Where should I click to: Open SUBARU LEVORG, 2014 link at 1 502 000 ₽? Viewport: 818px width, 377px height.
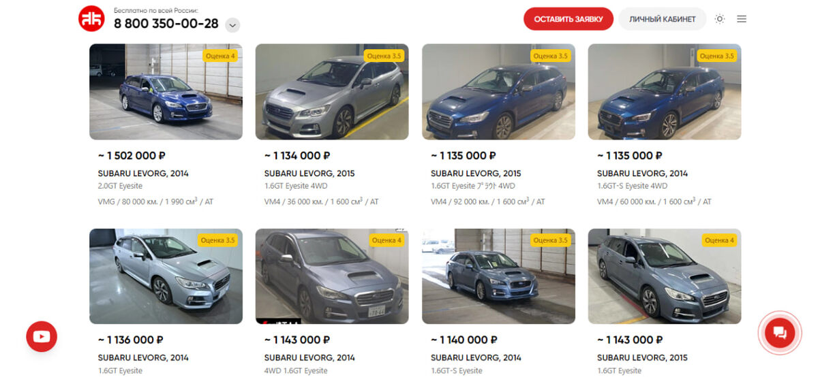143,174
